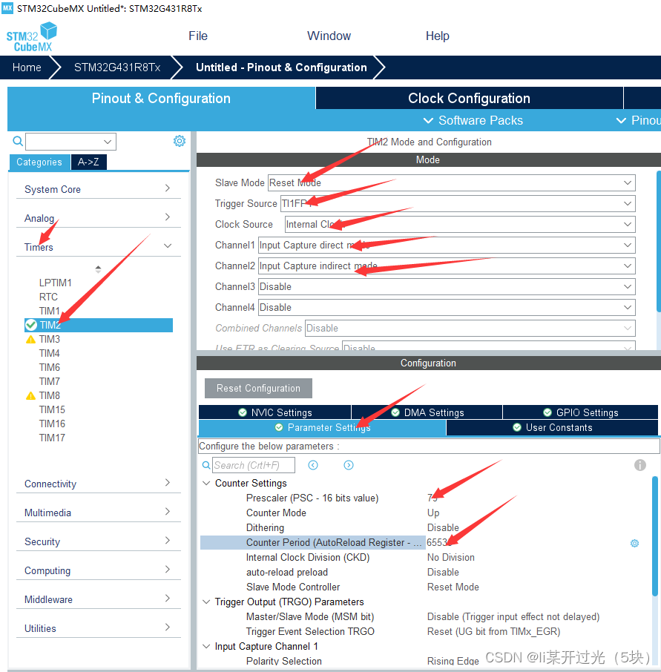Screen dimensions: 661x672
Task: Open the Window menu
Action: 329,36
